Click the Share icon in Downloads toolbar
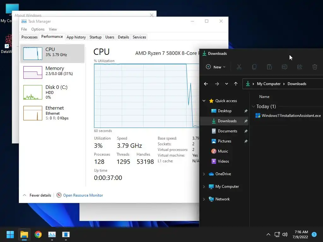This screenshot has width=323, height=242. coord(300,67)
